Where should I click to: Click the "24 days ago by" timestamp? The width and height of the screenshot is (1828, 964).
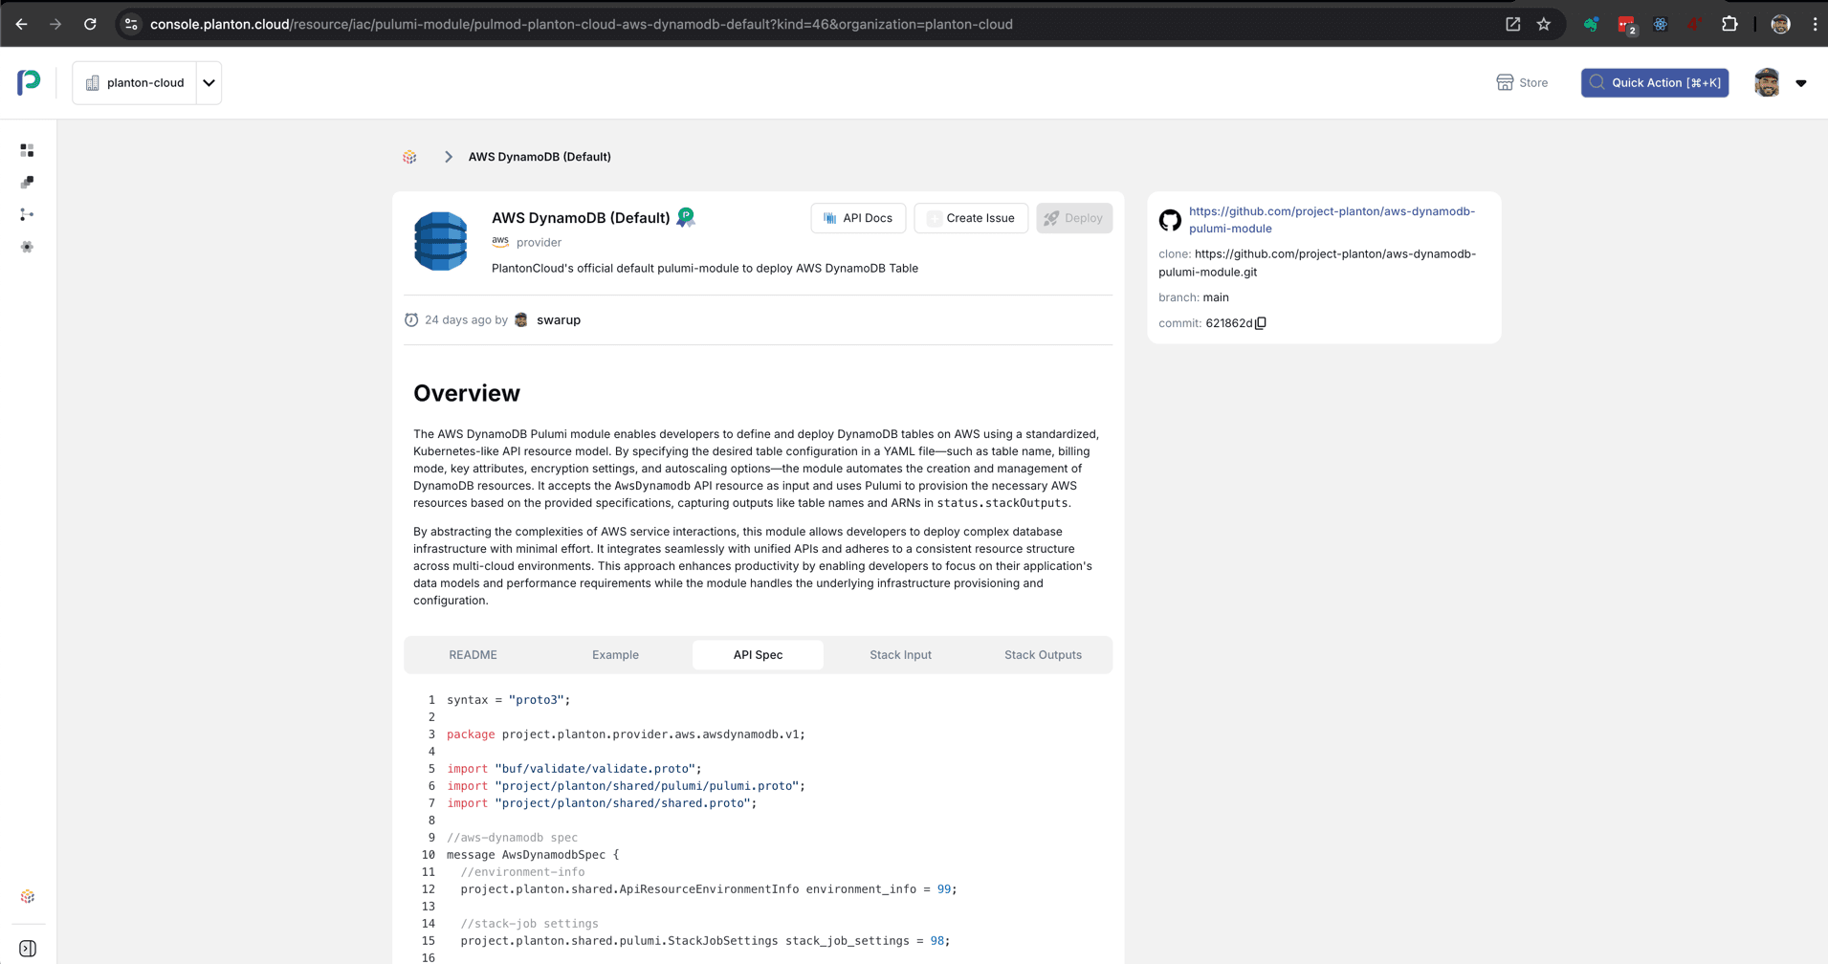click(x=466, y=320)
